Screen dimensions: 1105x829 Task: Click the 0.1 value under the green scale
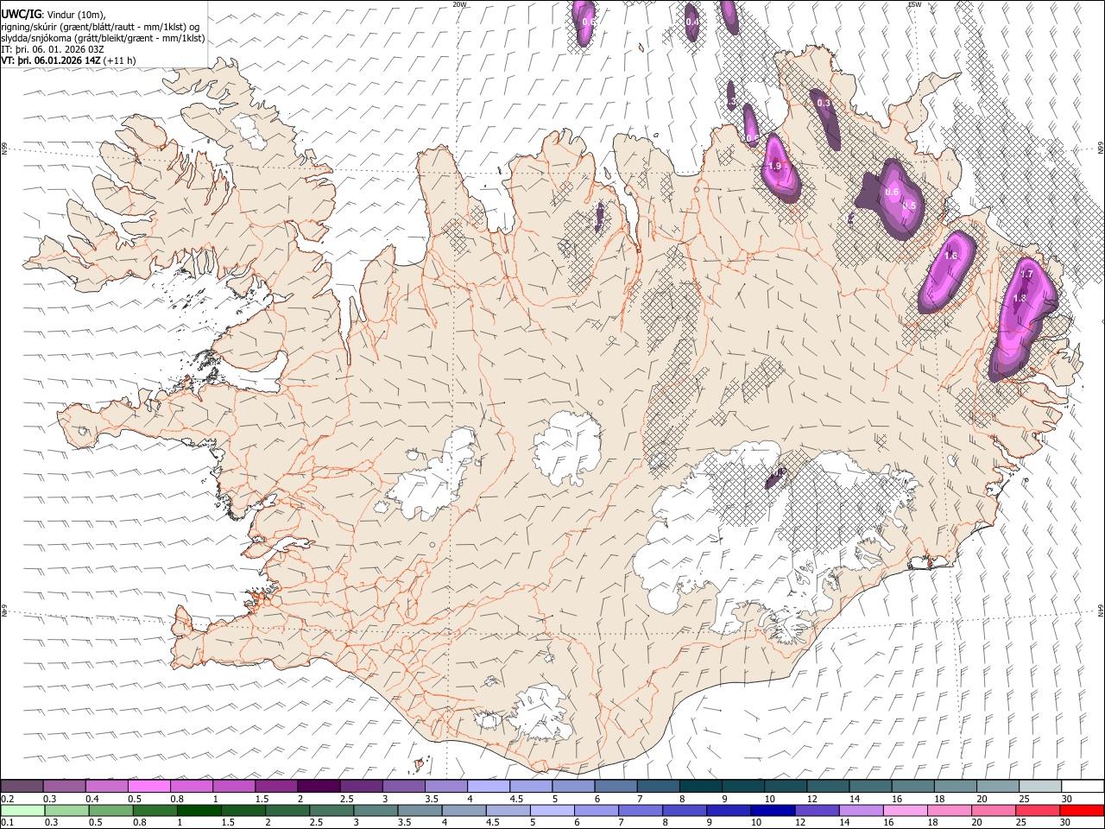point(8,823)
